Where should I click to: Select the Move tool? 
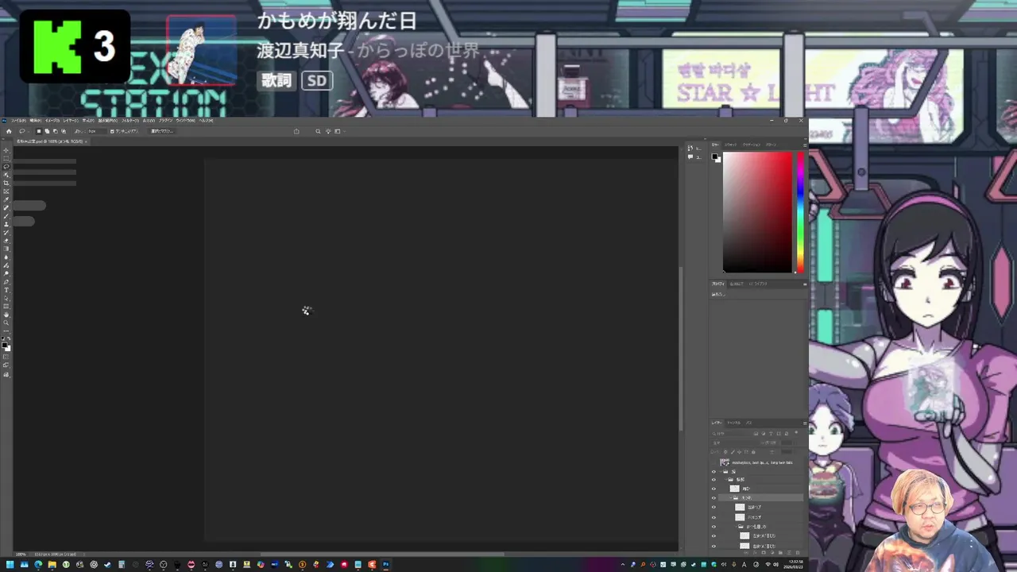click(6, 149)
